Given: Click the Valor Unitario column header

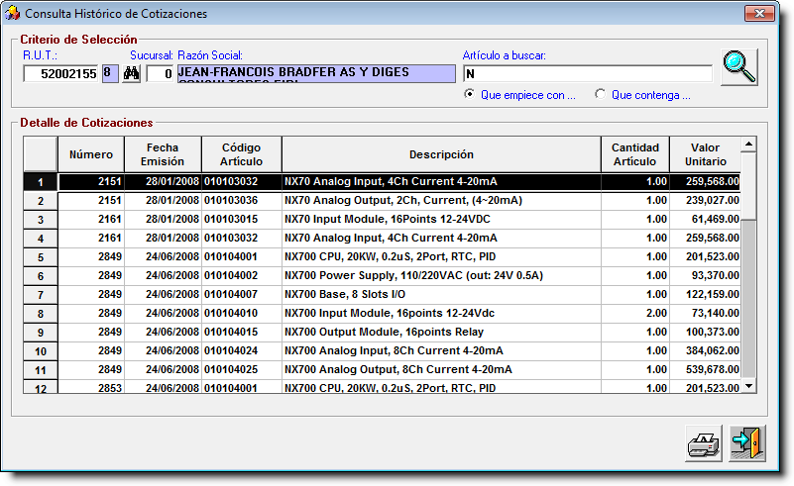Looking at the screenshot, I should click(x=706, y=154).
